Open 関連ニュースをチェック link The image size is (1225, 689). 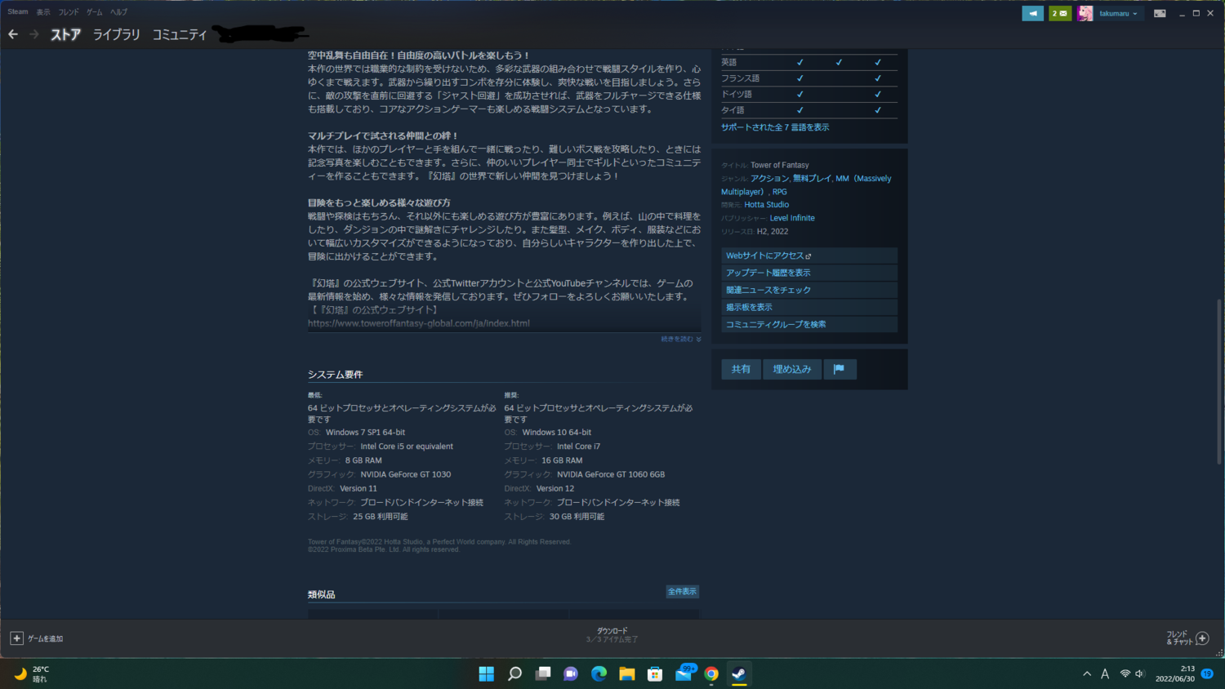809,290
